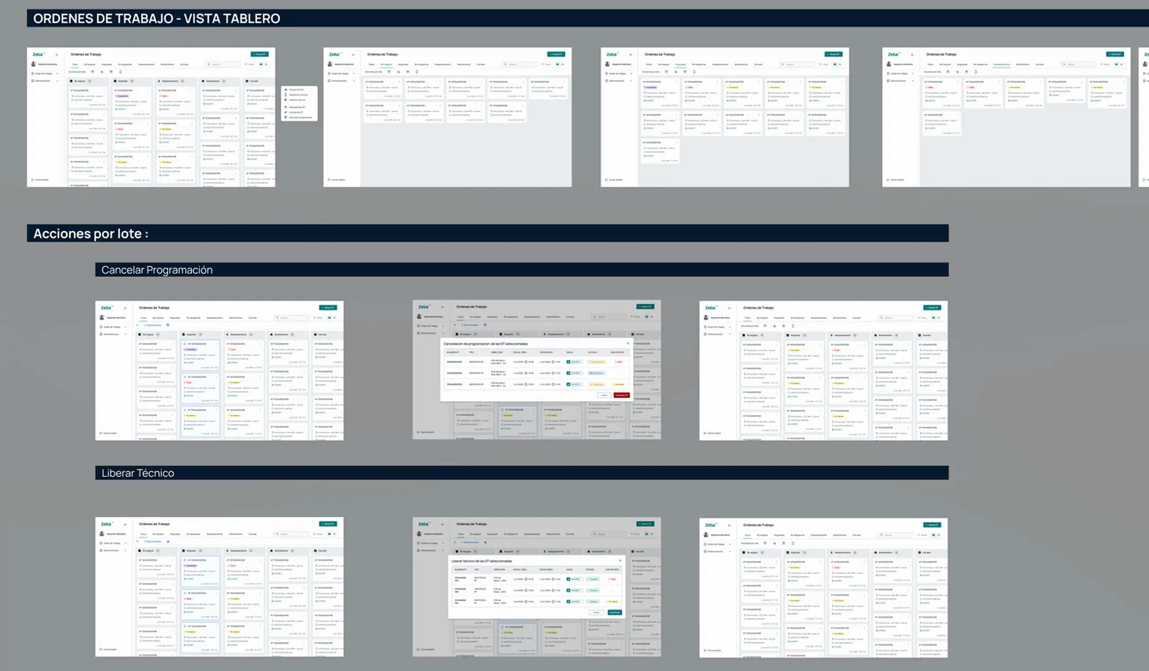Toggle the Móvil switch in the cancellation modal
The height and width of the screenshot is (671, 1149).
(574, 362)
